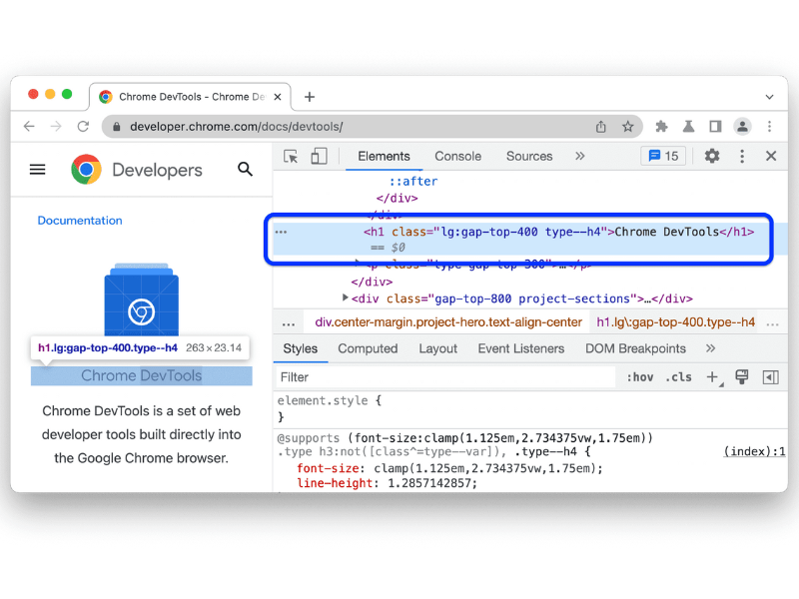Follow the Documentation link
799x599 pixels.
pos(80,221)
